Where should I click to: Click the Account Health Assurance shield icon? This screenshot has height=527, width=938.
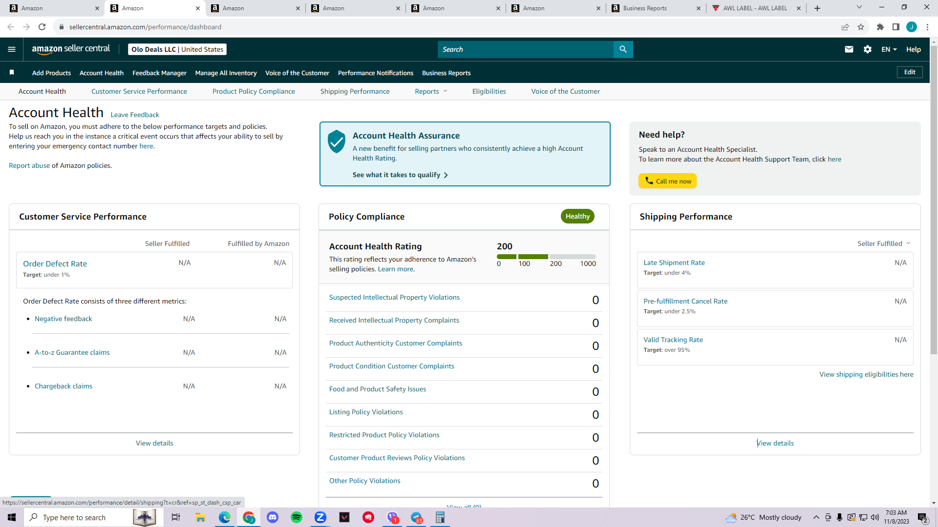pyautogui.click(x=337, y=142)
